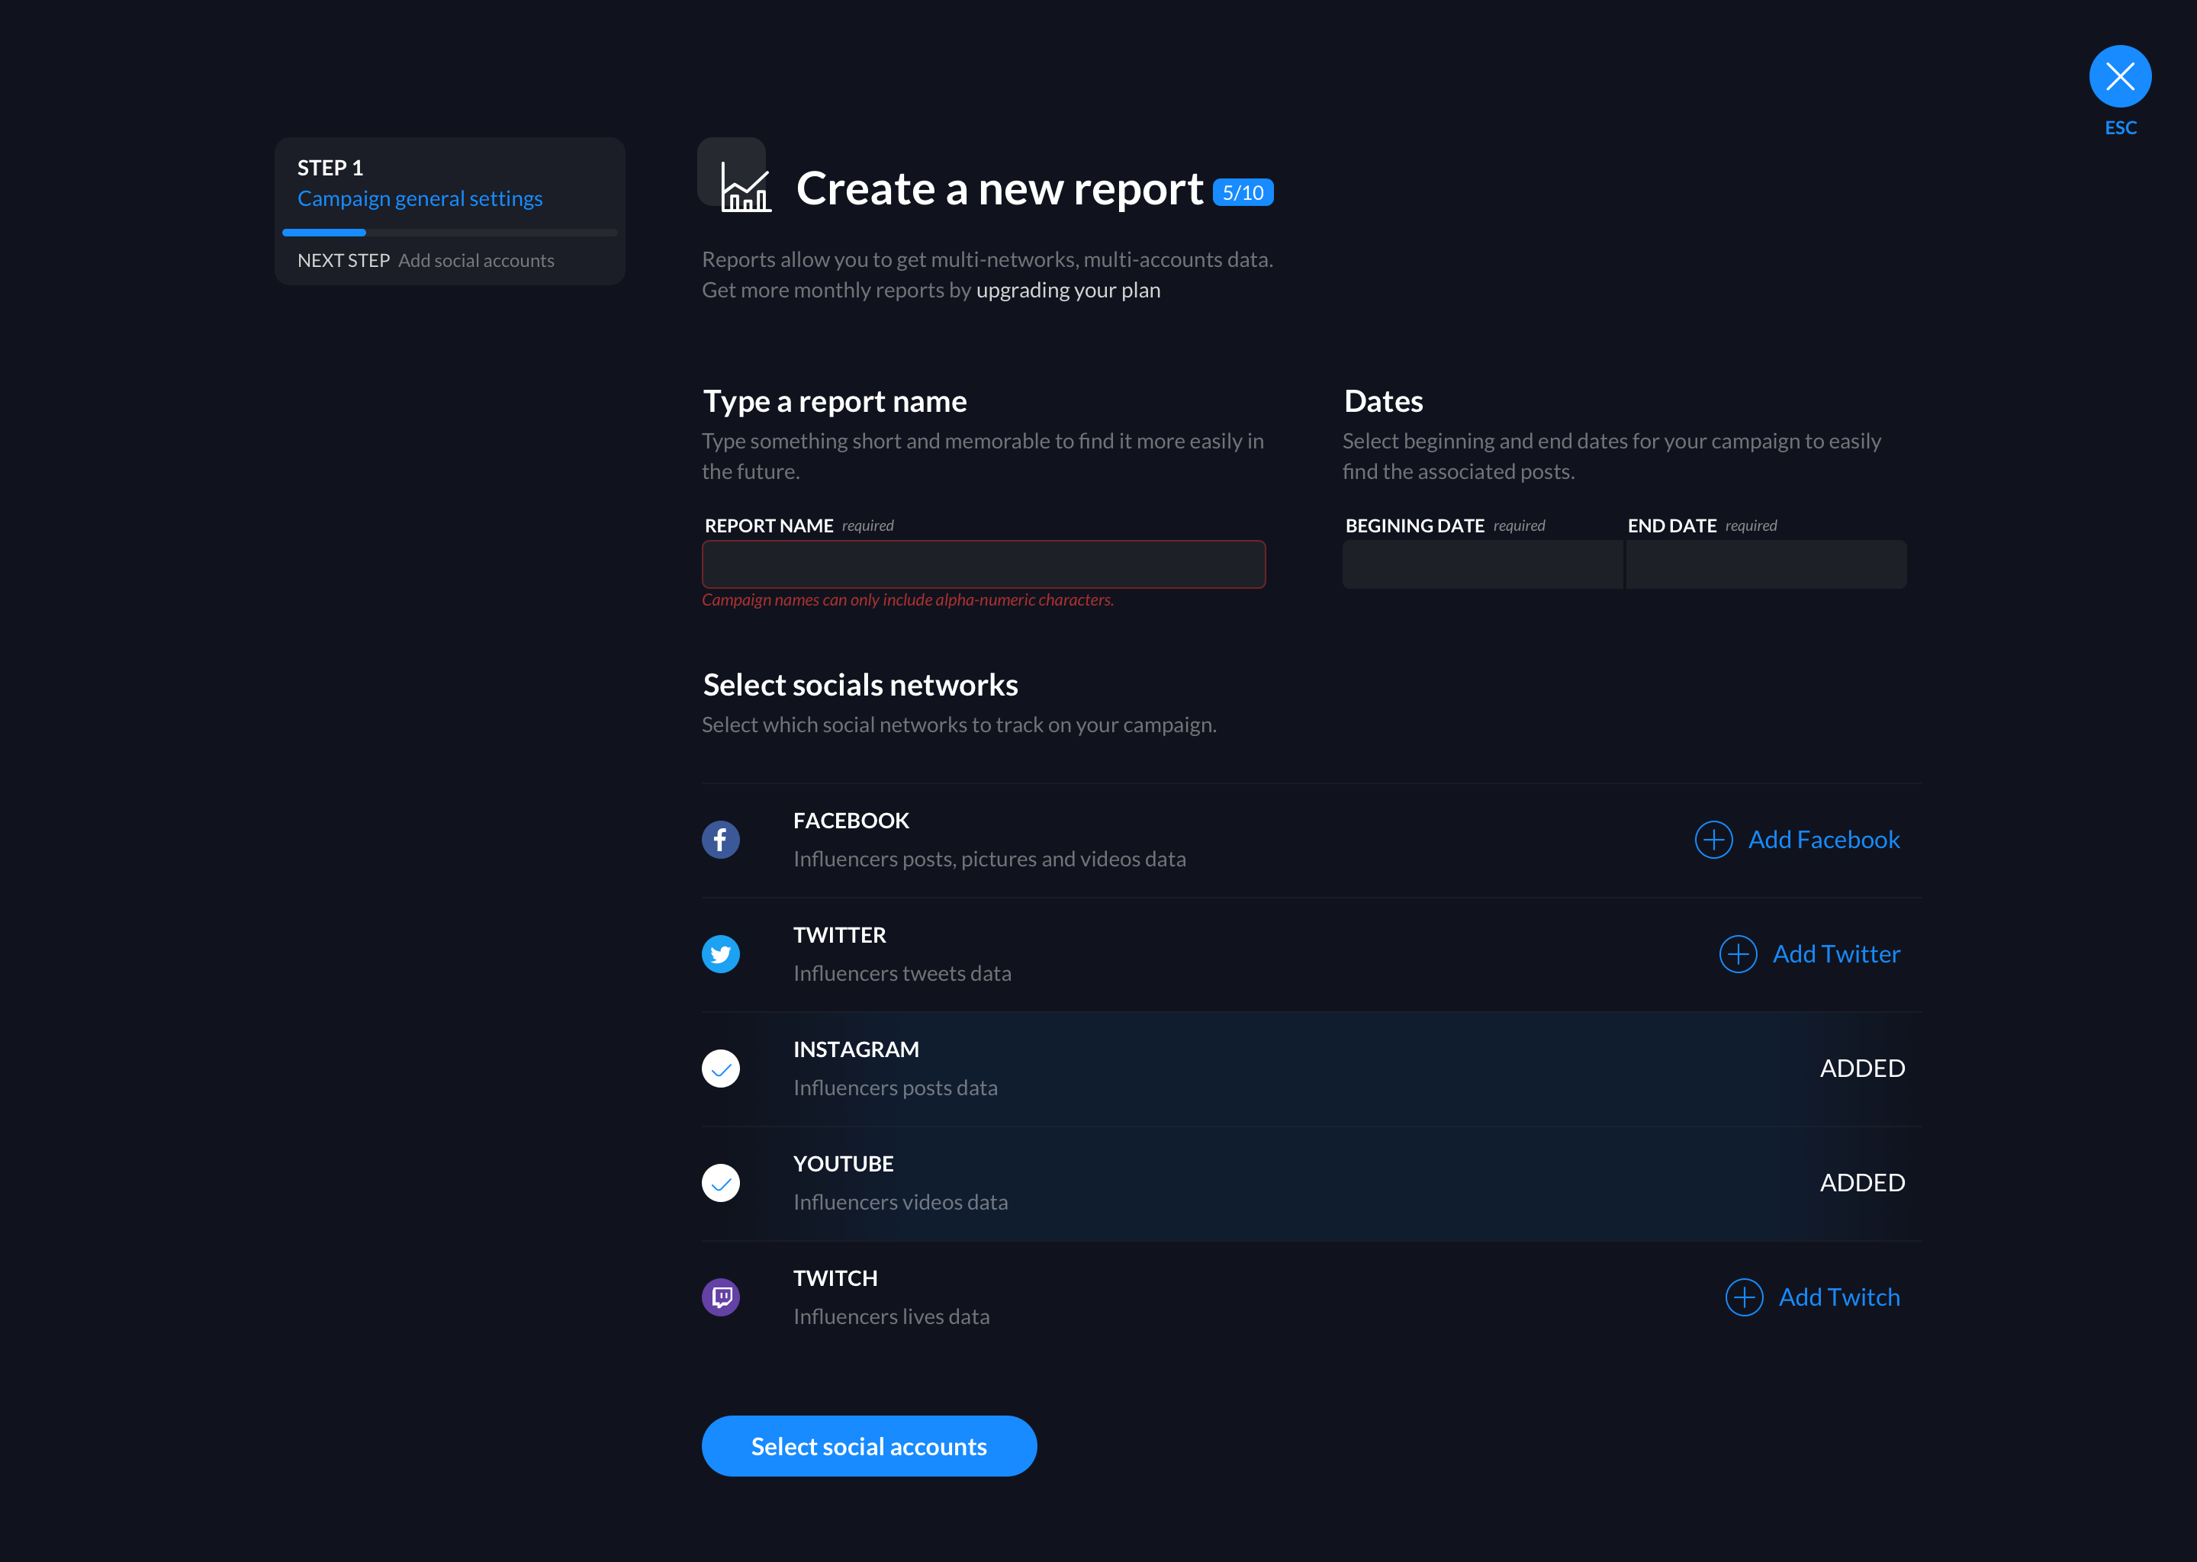
Task: Toggle the Instagram ADDED status
Action: tap(1861, 1069)
